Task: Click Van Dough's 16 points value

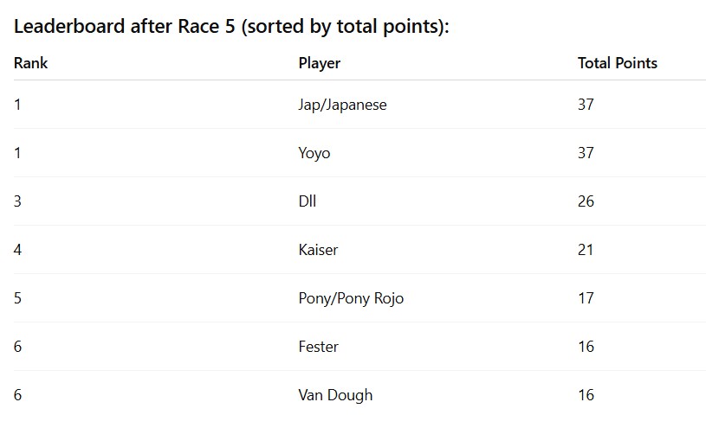Action: [586, 395]
